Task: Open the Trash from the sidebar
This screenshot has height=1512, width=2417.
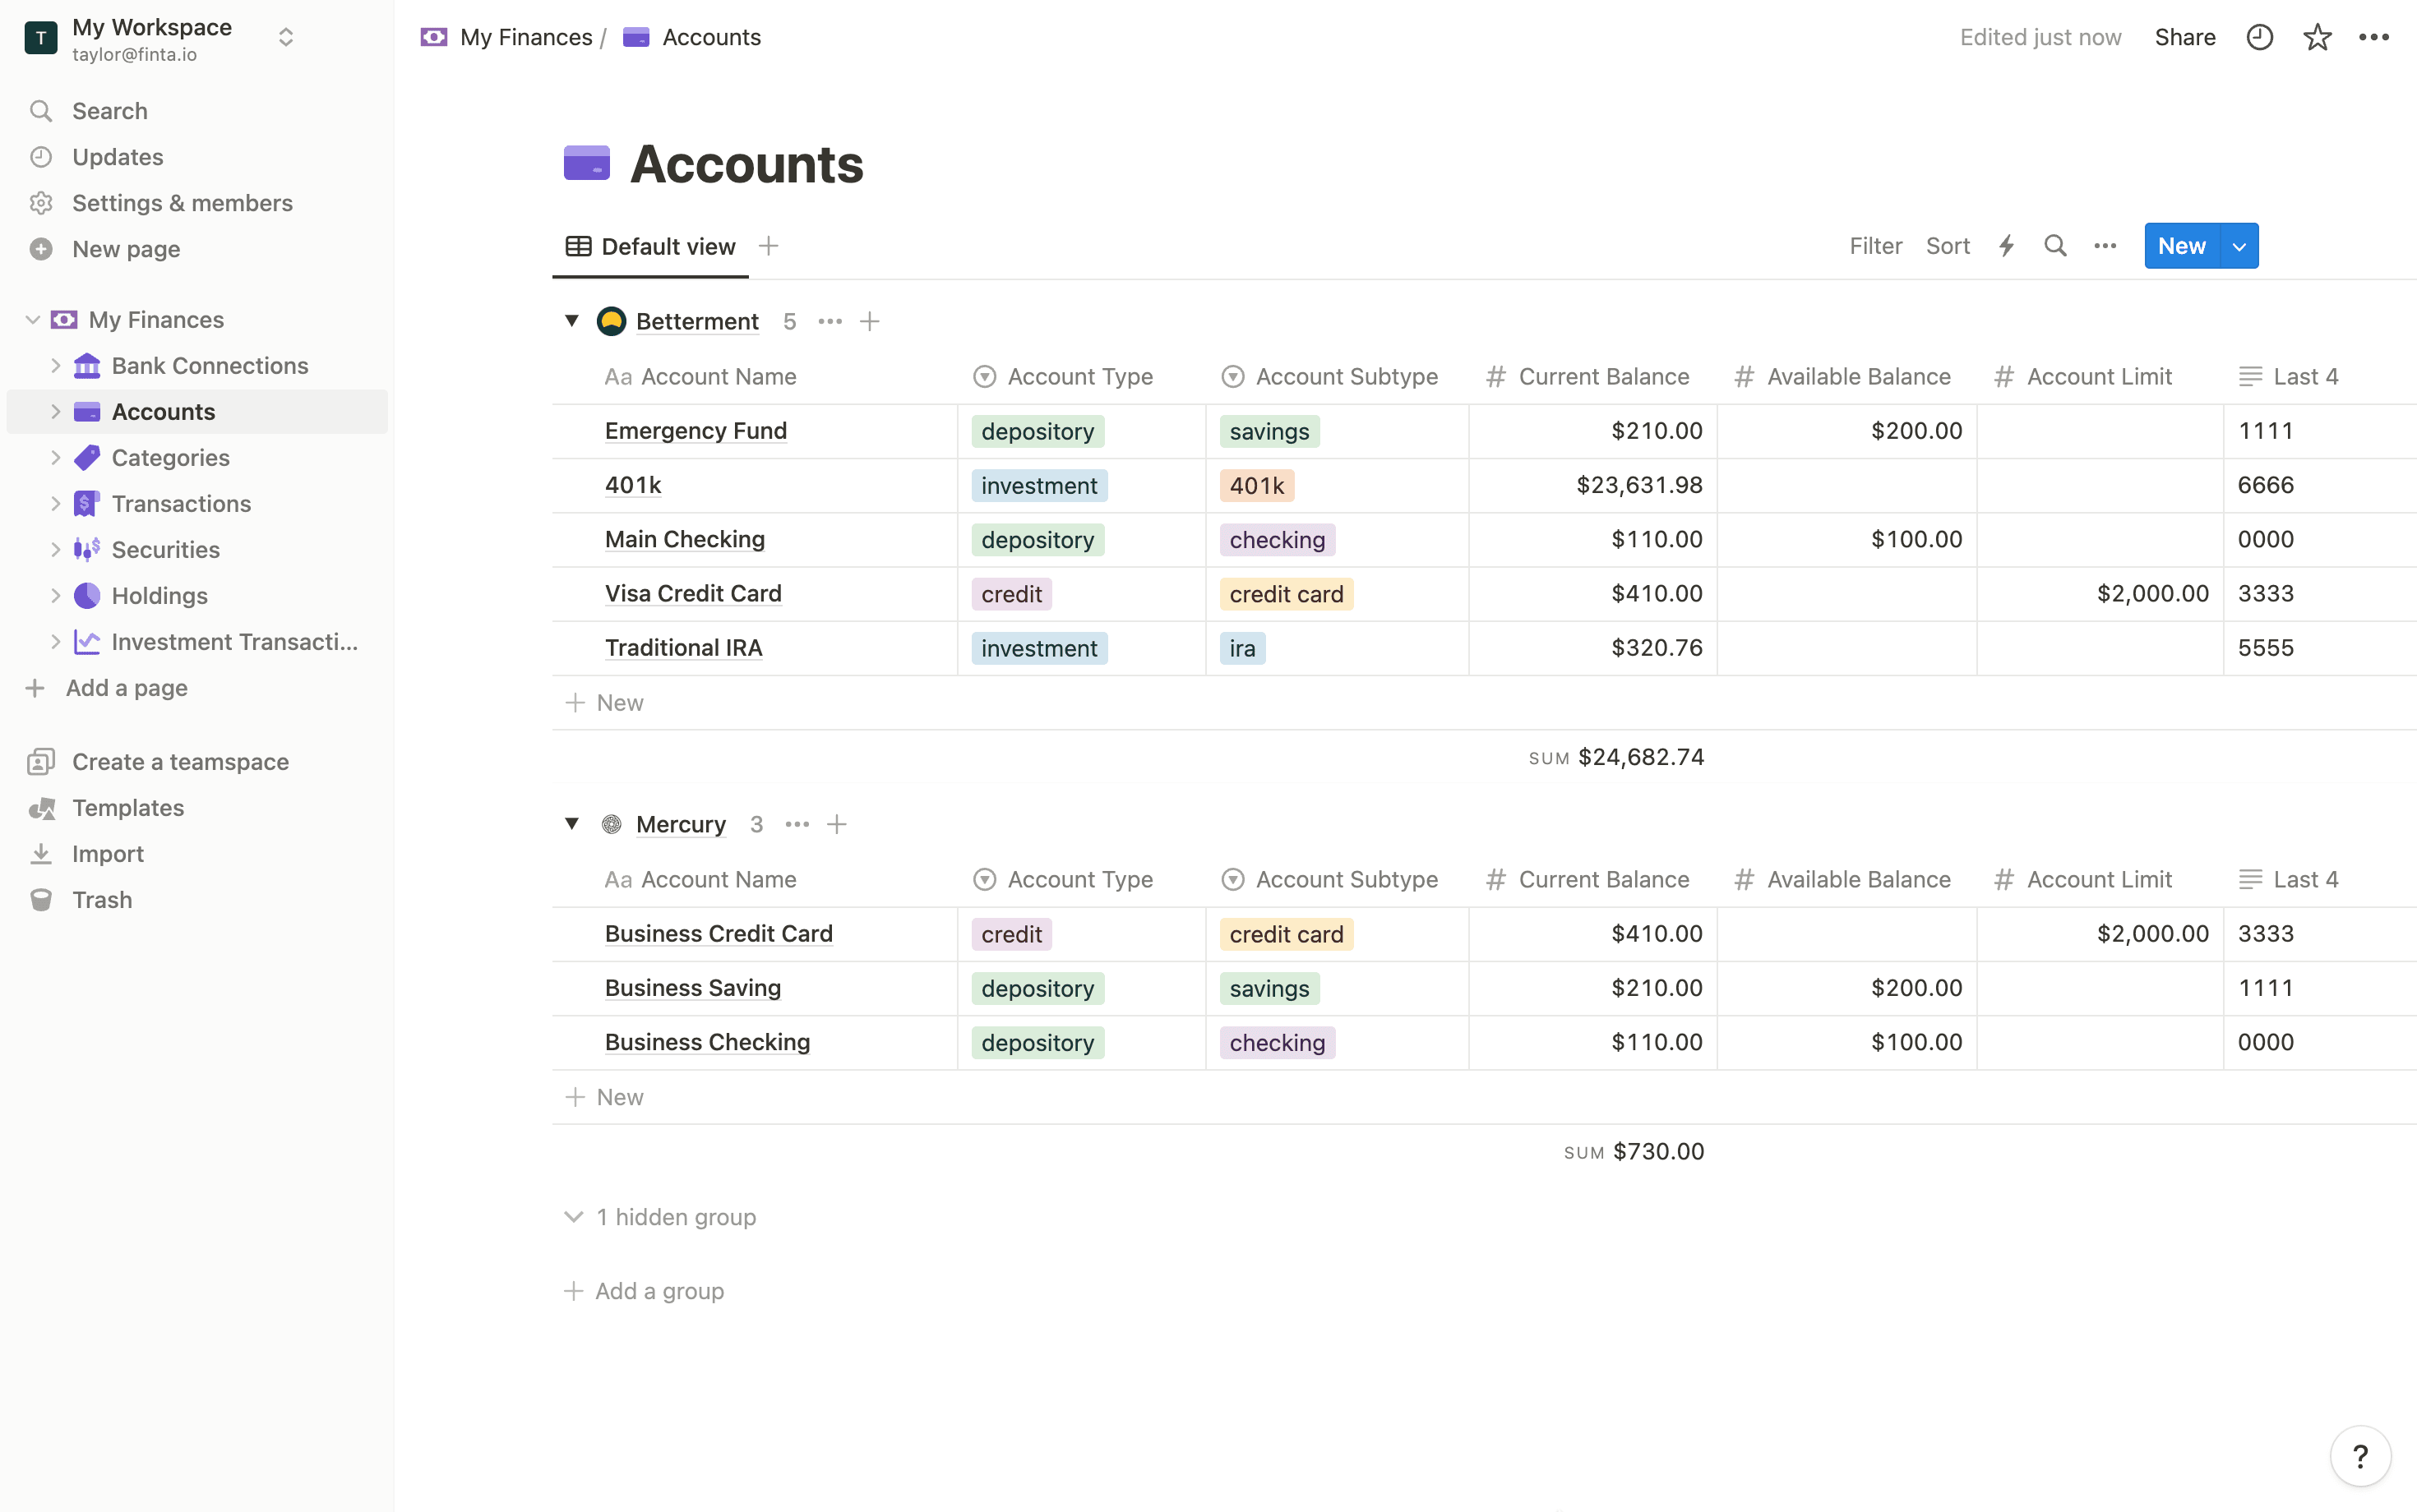Action: (x=102, y=899)
